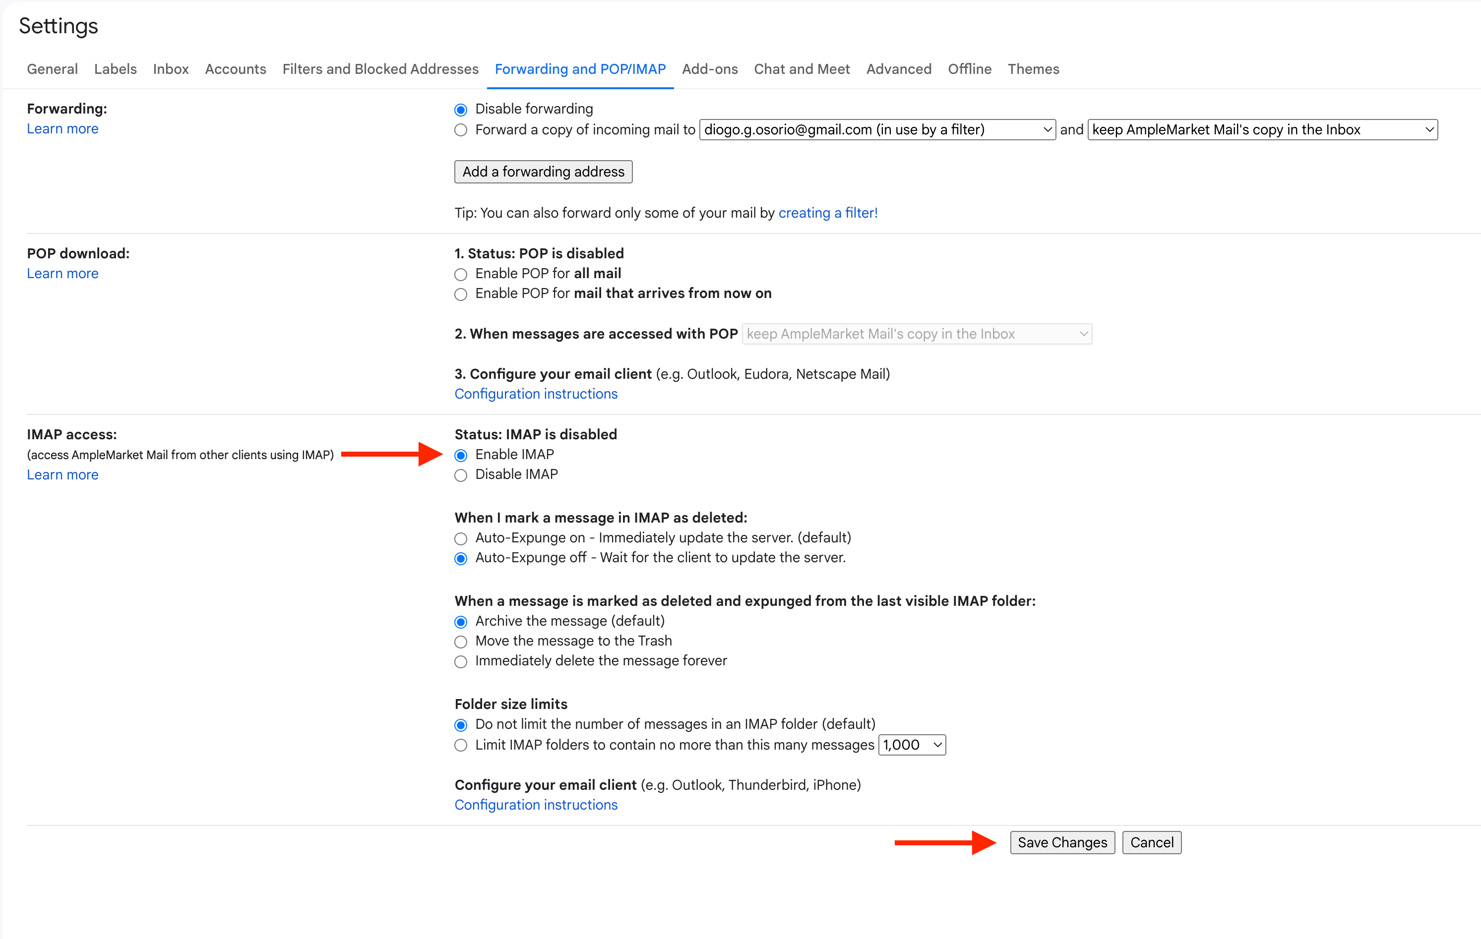Open IMAP Configuration instructions link
This screenshot has width=1481, height=939.
pos(536,805)
